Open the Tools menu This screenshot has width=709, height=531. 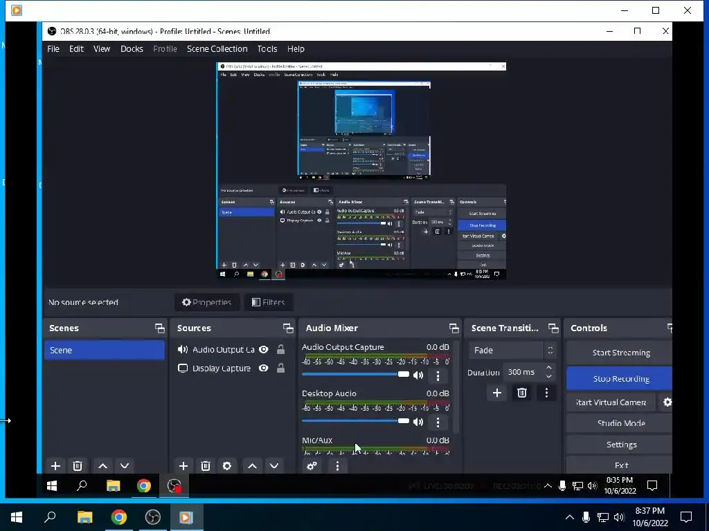coord(267,49)
